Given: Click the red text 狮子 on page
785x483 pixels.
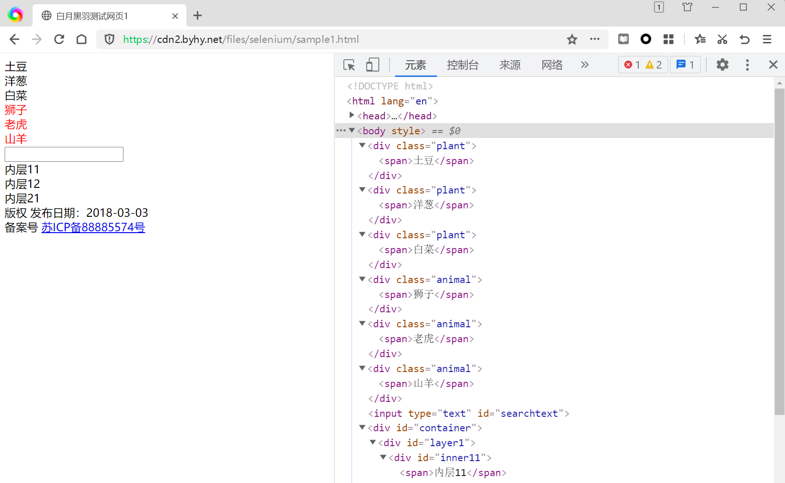Looking at the screenshot, I should [16, 110].
